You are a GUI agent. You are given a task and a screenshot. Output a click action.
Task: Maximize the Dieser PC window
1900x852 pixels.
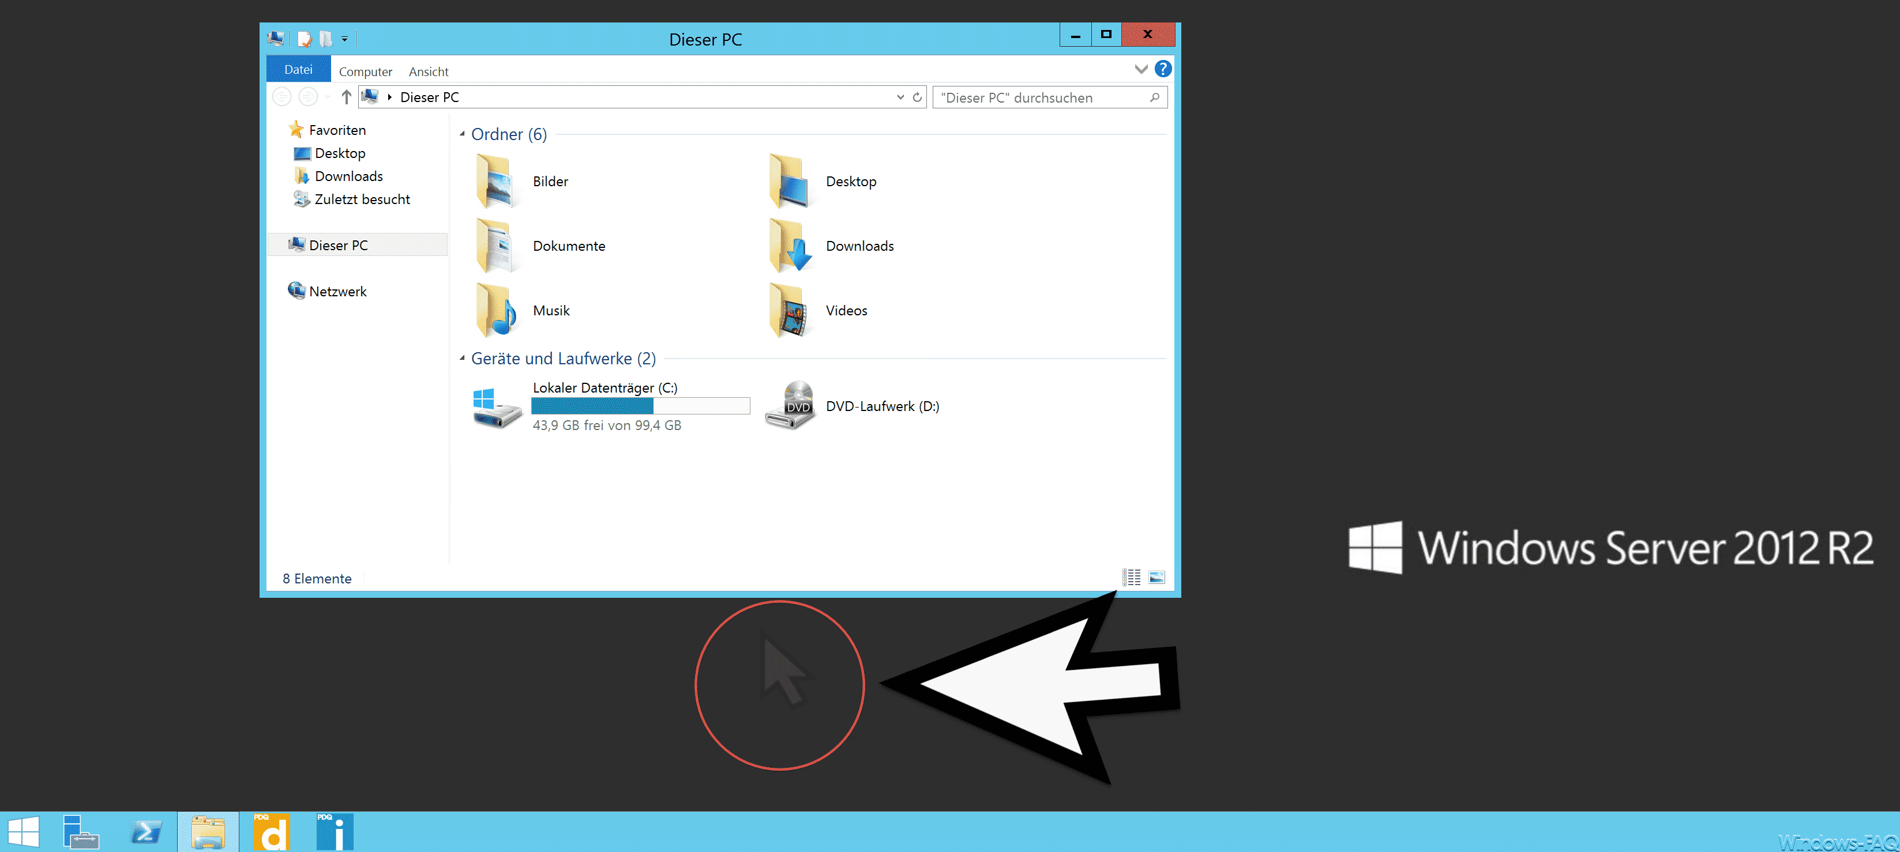point(1106,35)
